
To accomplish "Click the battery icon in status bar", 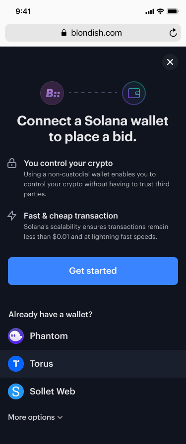I will 173,11.
